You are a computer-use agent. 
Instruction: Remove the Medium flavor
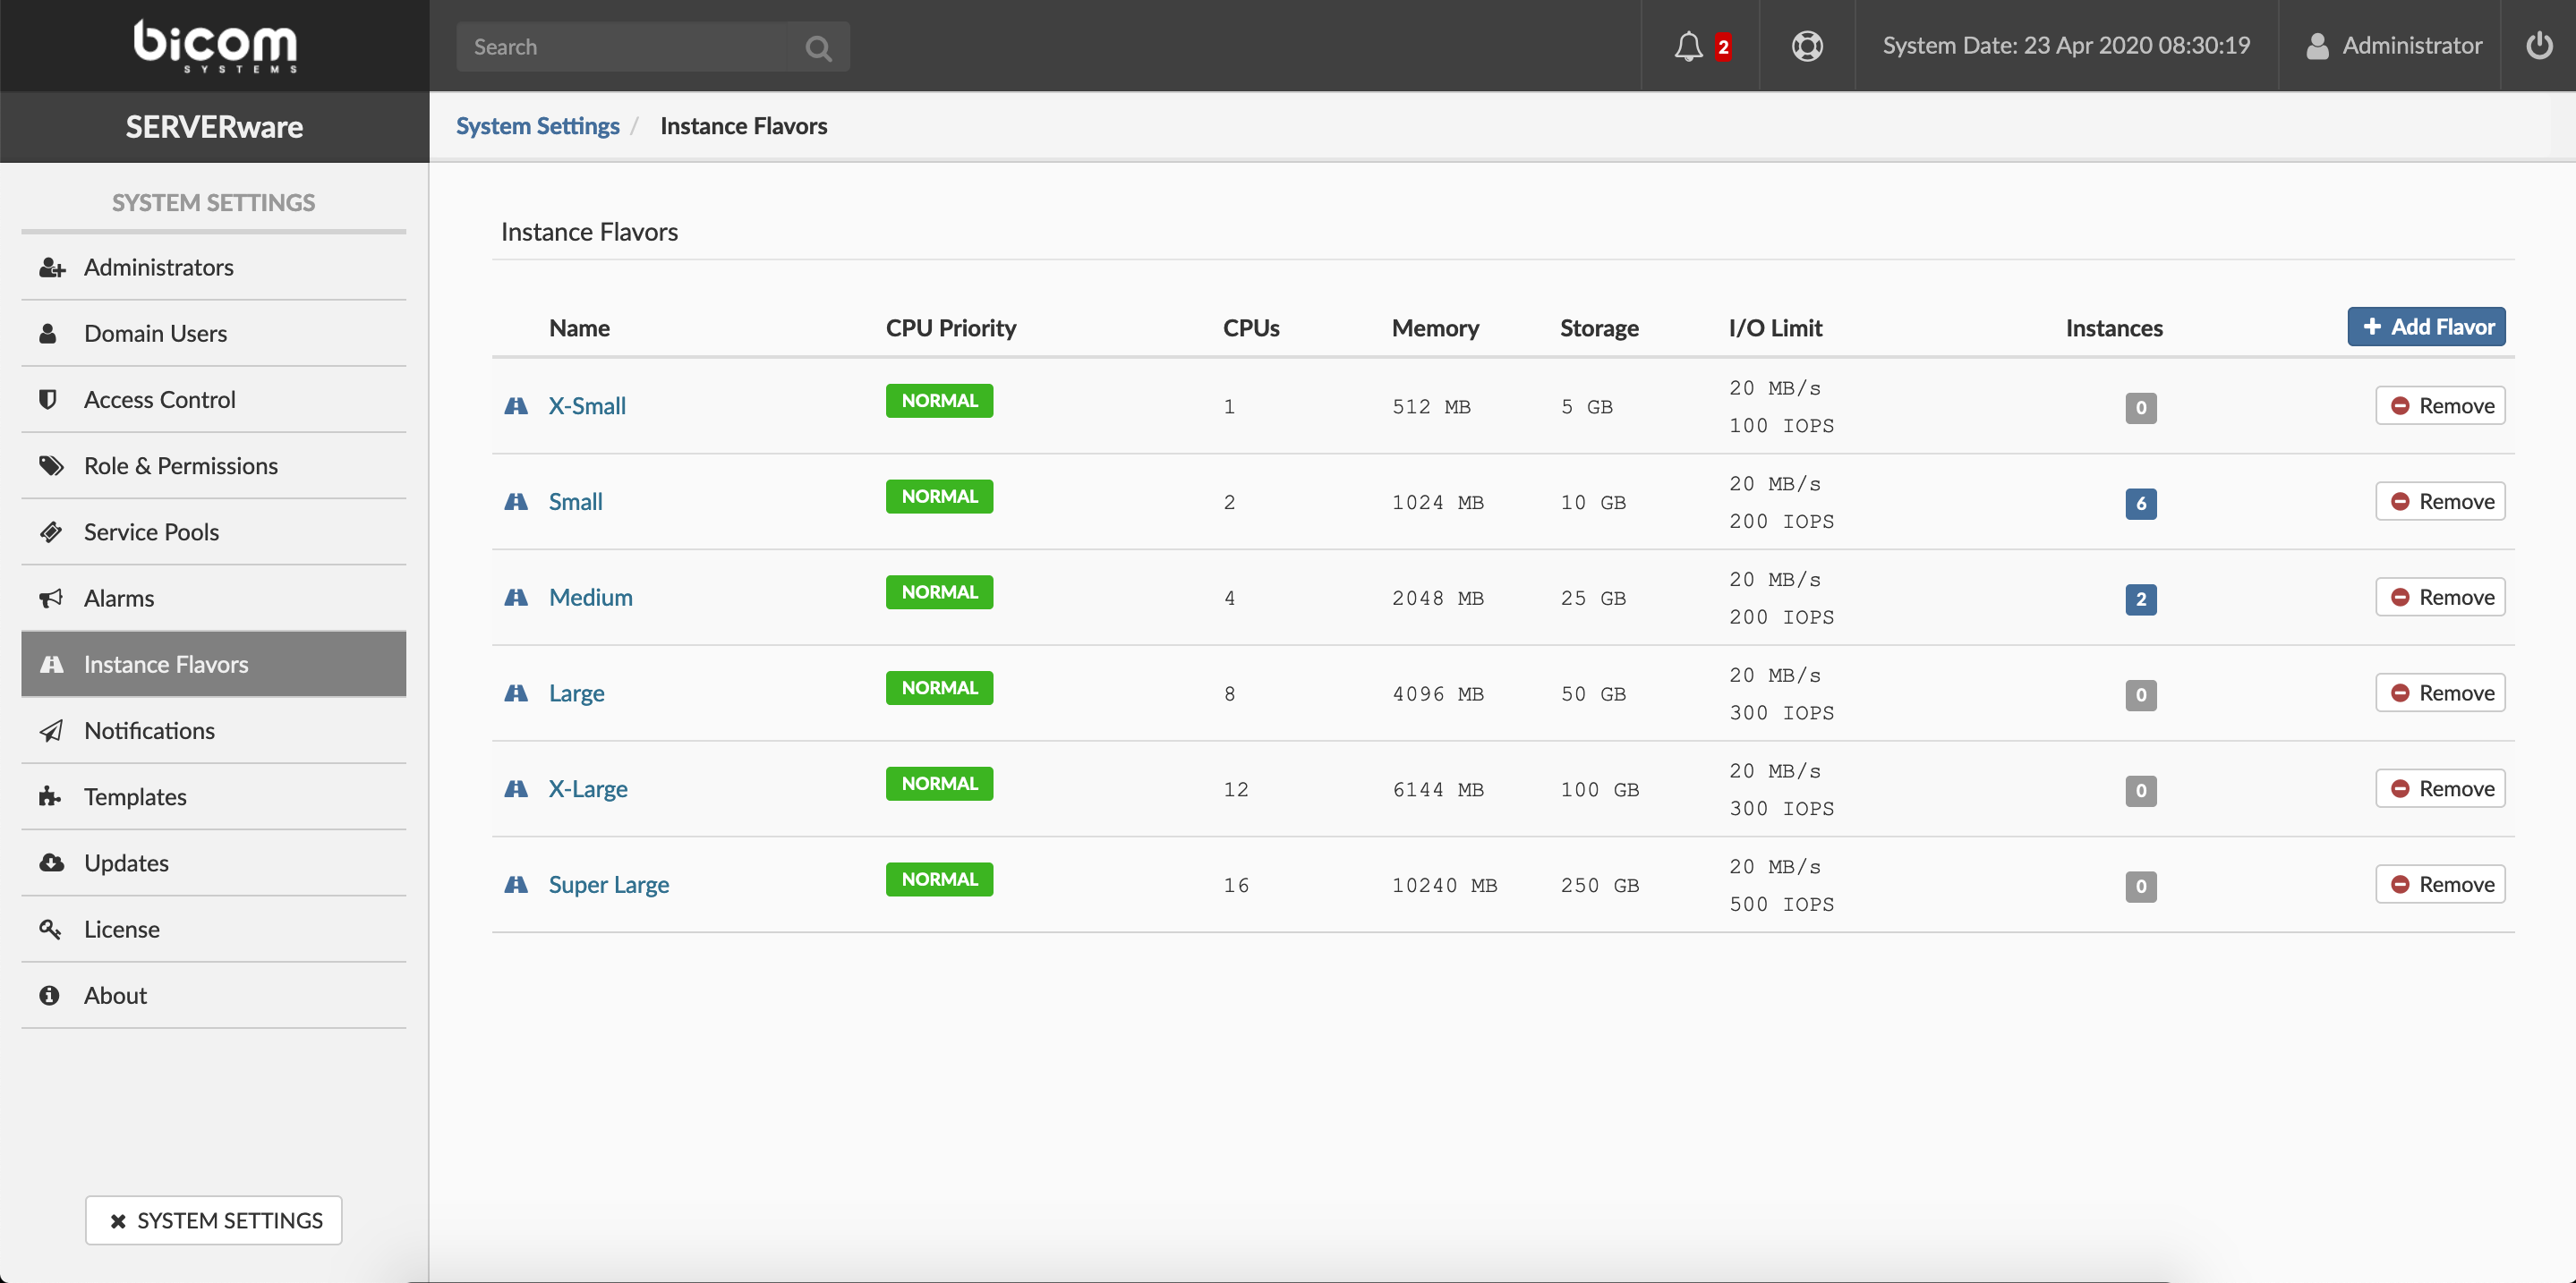tap(2440, 598)
